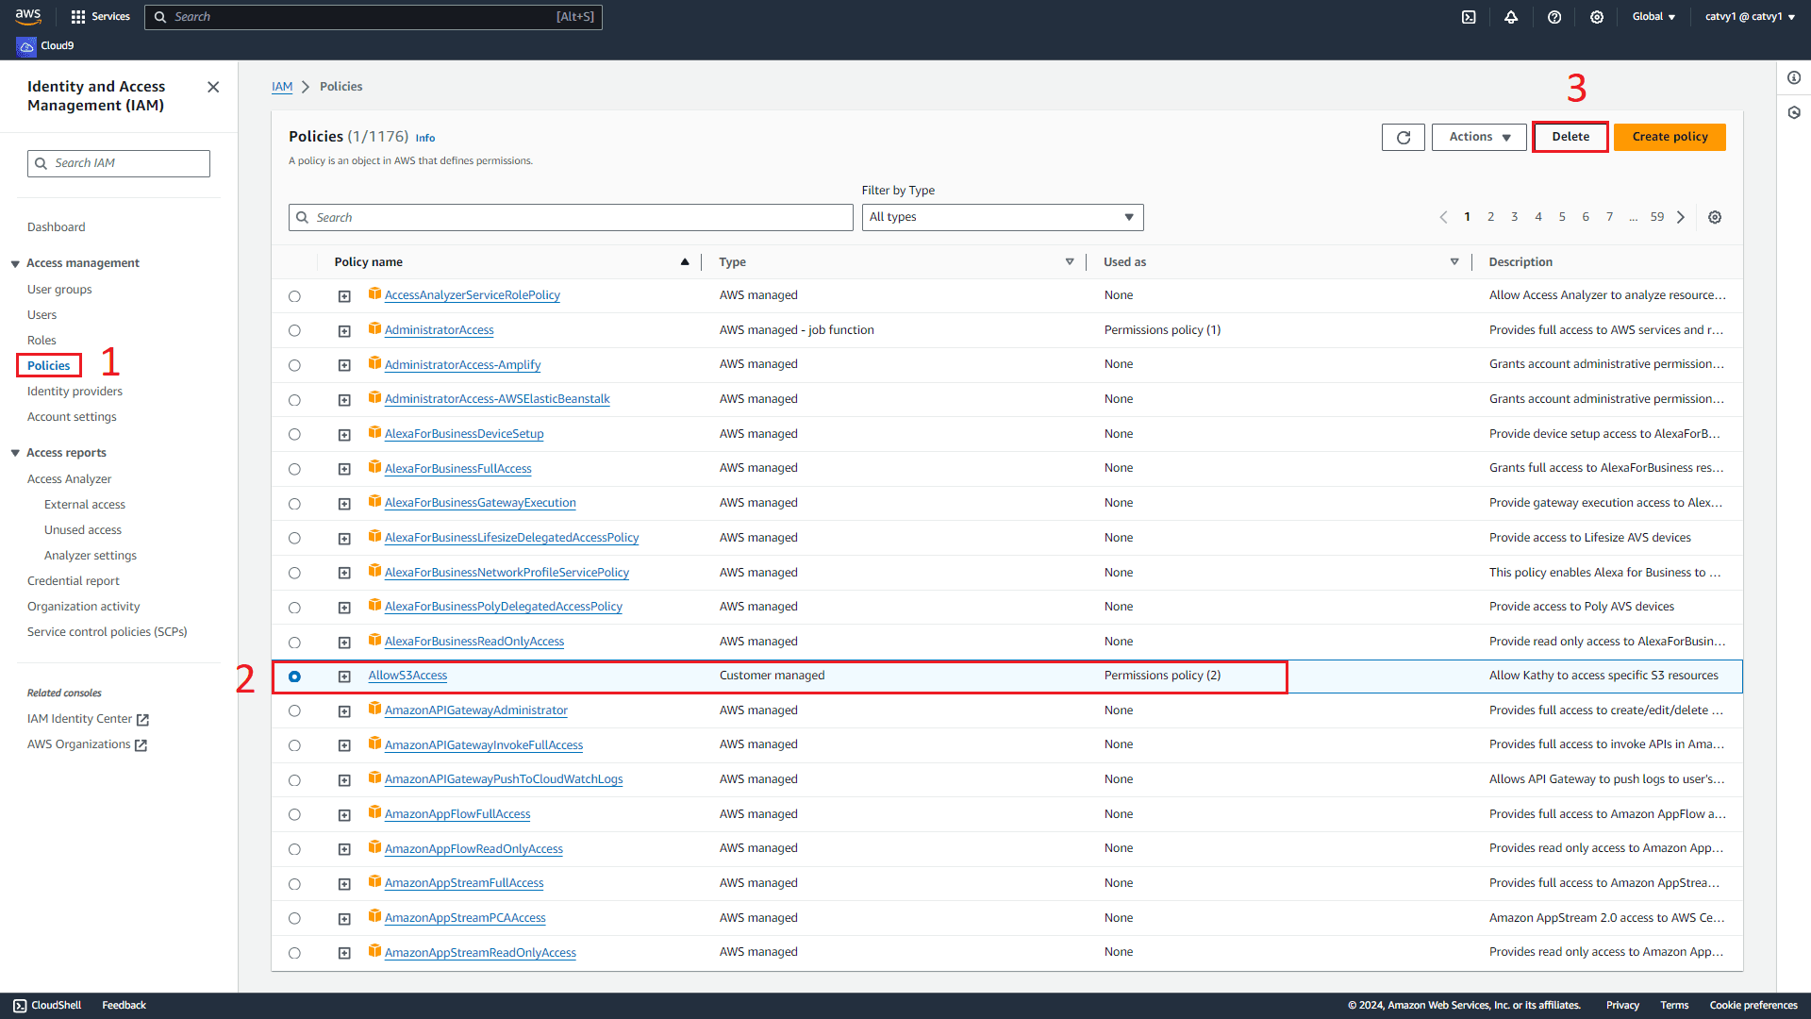The image size is (1811, 1019).
Task: Open the Filter by Type dropdown
Action: [x=1002, y=216]
